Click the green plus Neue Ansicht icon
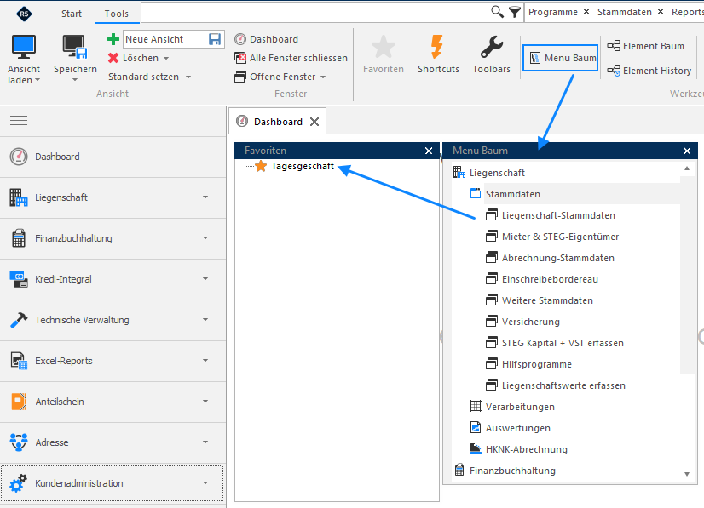This screenshot has height=508, width=704. (113, 39)
